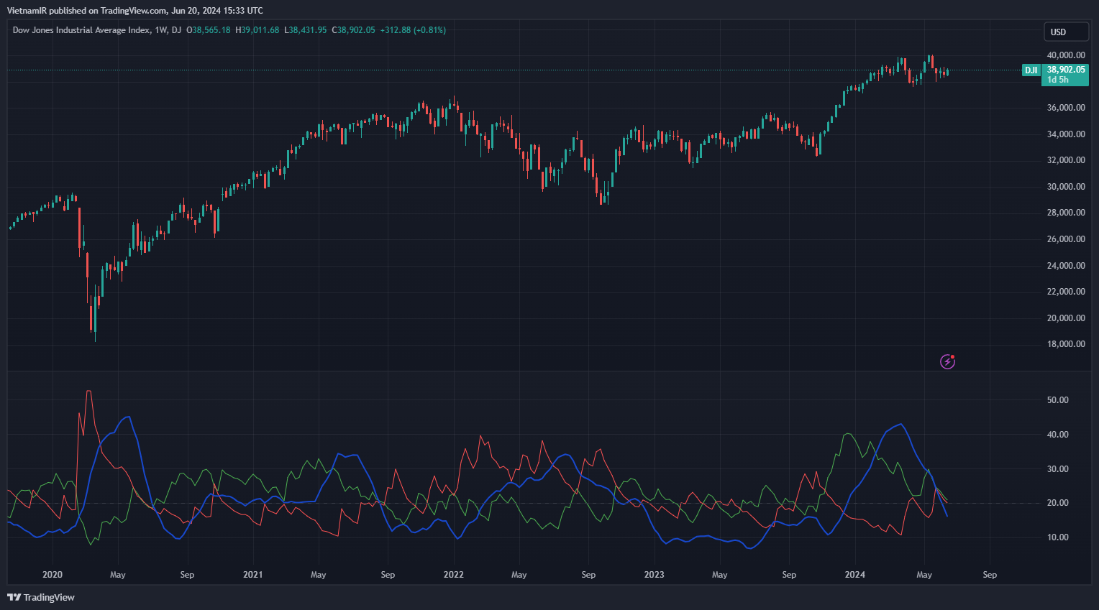Click the 2021 time axis label

point(252,575)
